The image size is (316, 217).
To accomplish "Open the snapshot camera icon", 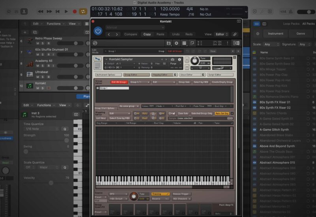I will click(x=173, y=60).
